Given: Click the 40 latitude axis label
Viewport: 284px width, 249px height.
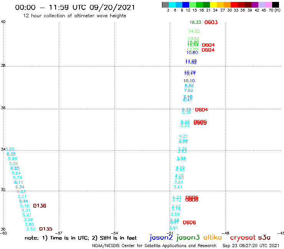Looking at the screenshot, I should pyautogui.click(x=3, y=22).
